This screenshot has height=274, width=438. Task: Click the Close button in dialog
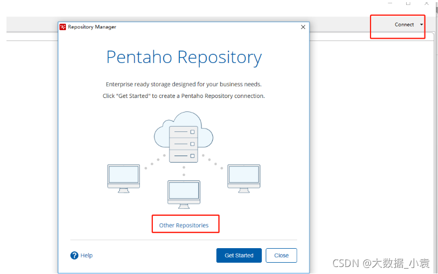tap(281, 255)
